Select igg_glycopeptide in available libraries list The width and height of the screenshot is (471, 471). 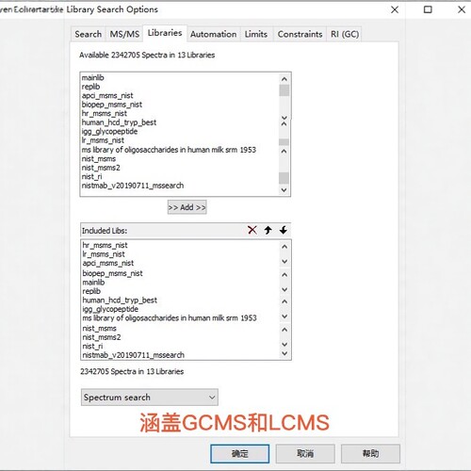[109, 131]
